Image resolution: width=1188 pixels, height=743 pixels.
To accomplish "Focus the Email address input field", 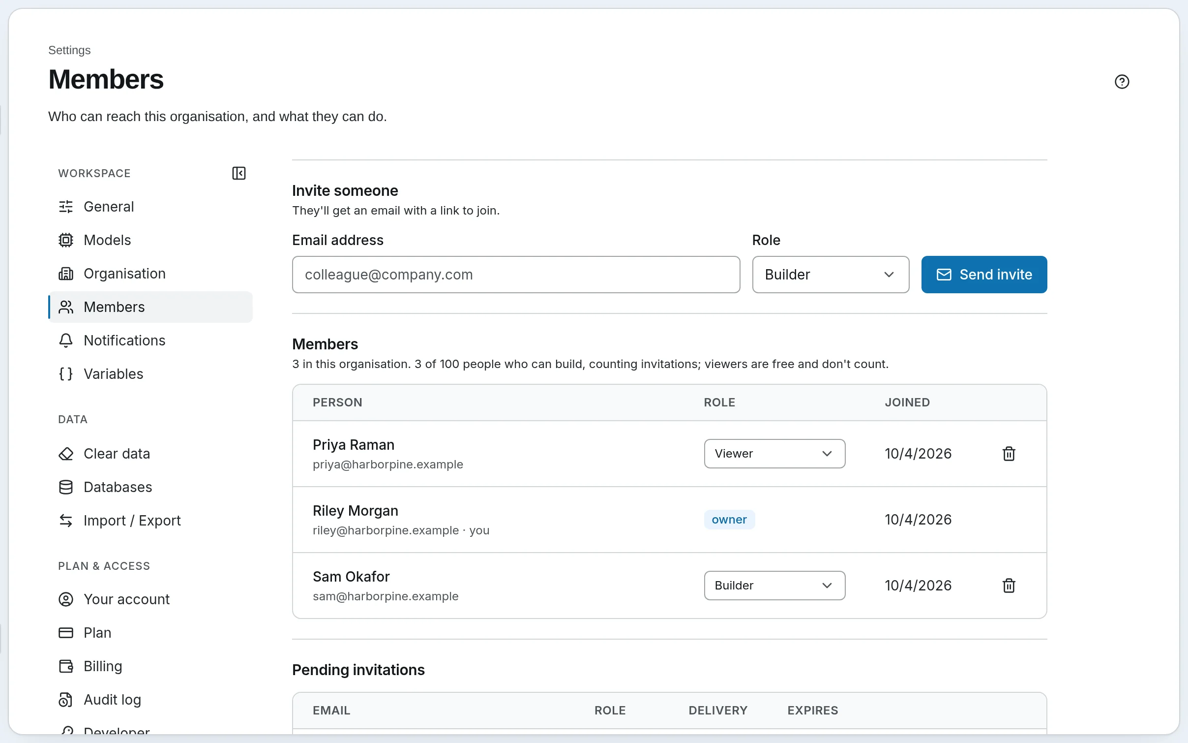I will click(516, 275).
